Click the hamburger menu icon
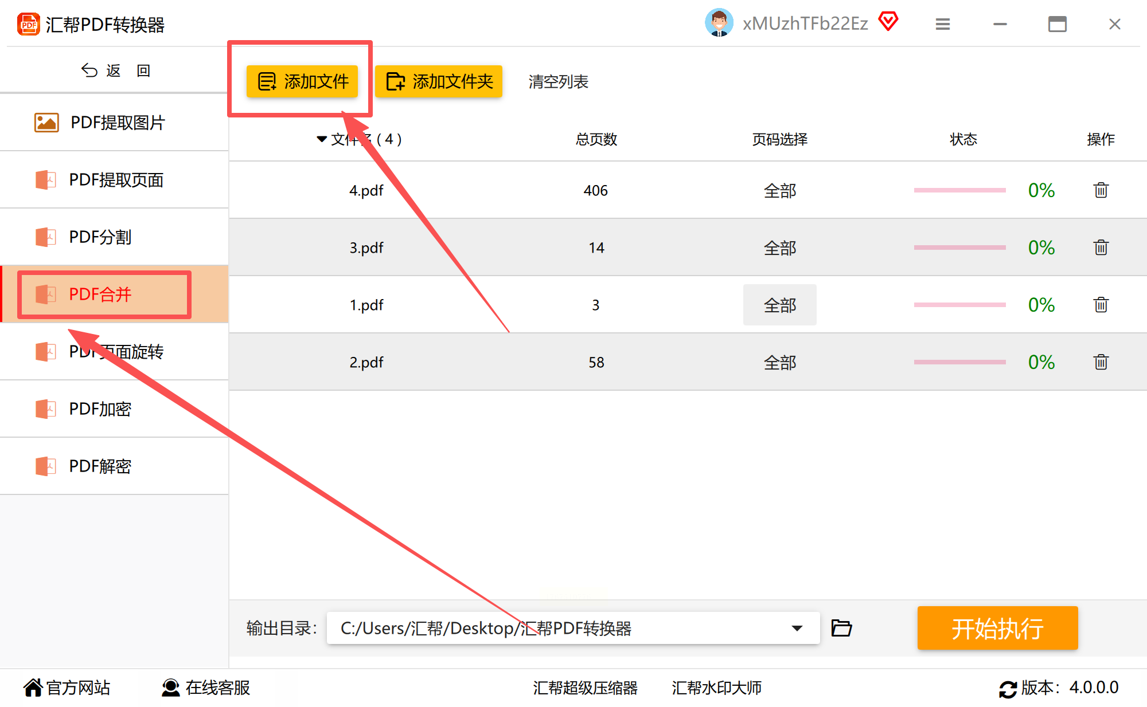Viewport: 1147px width, 707px height. 942,24
